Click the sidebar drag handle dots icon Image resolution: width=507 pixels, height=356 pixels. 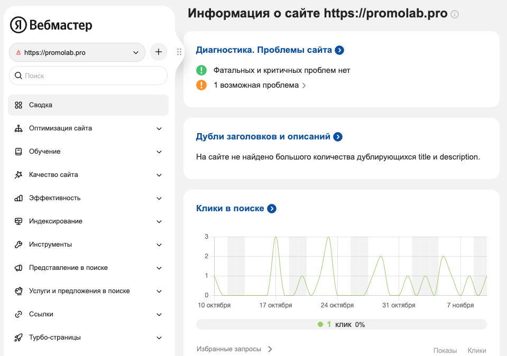(x=179, y=52)
